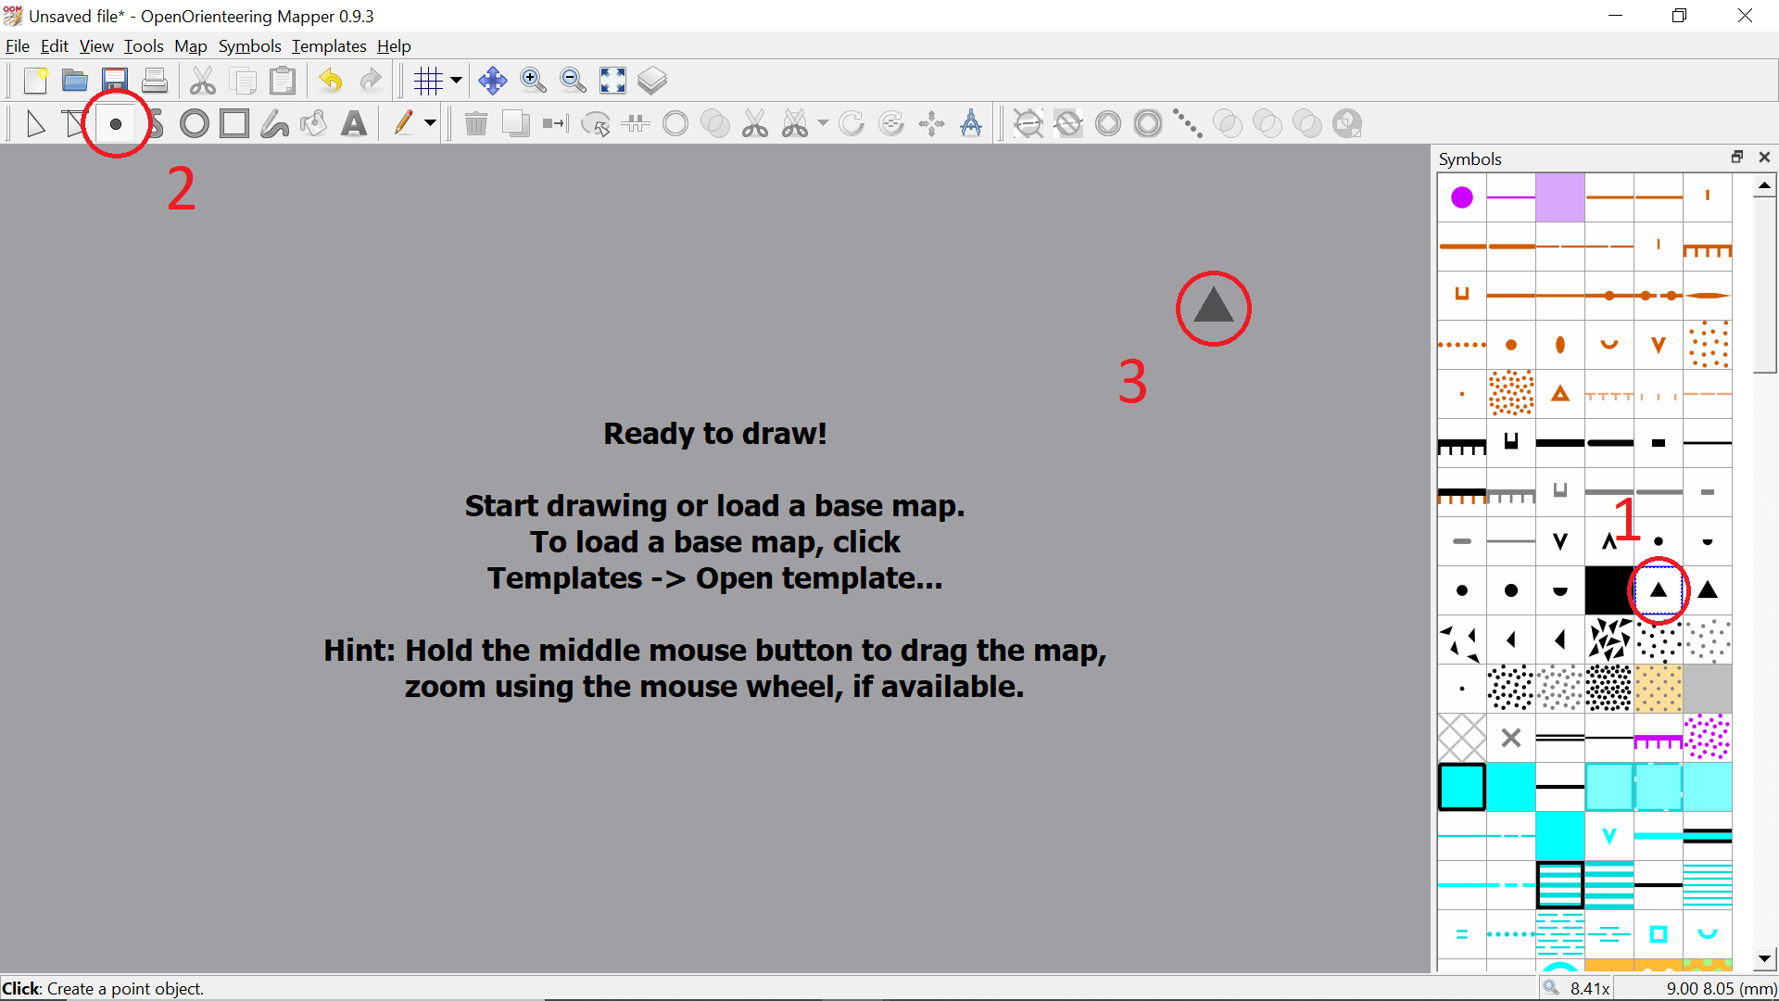Image resolution: width=1779 pixels, height=1001 pixels.
Task: Select the Draw circles tool
Action: click(x=195, y=123)
